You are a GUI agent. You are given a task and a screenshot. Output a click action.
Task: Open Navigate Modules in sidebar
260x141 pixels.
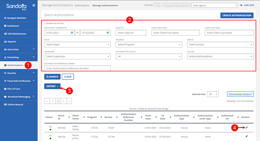pos(19,18)
